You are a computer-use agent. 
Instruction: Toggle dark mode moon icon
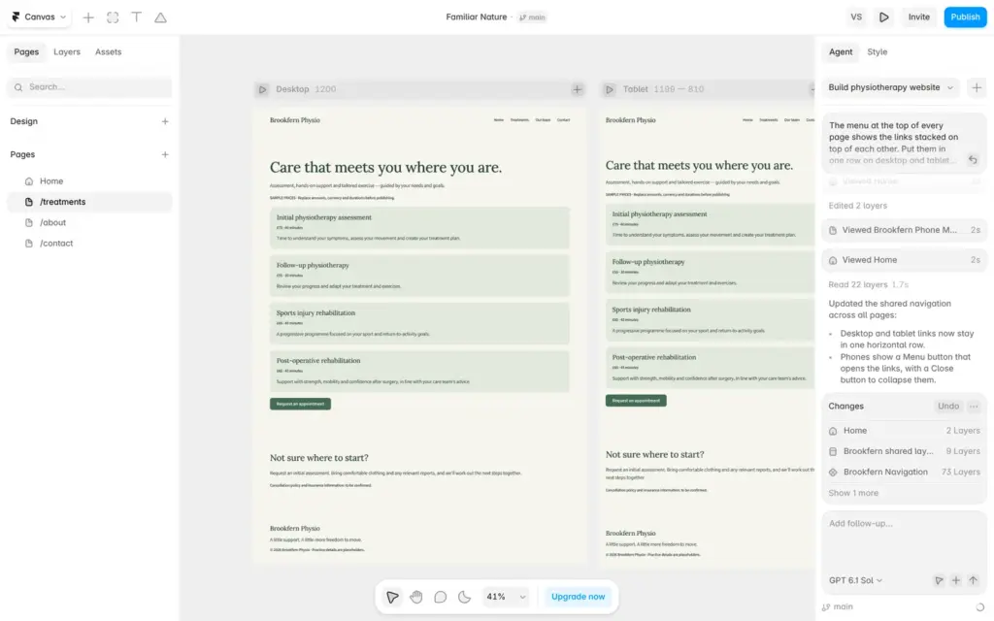coord(465,597)
